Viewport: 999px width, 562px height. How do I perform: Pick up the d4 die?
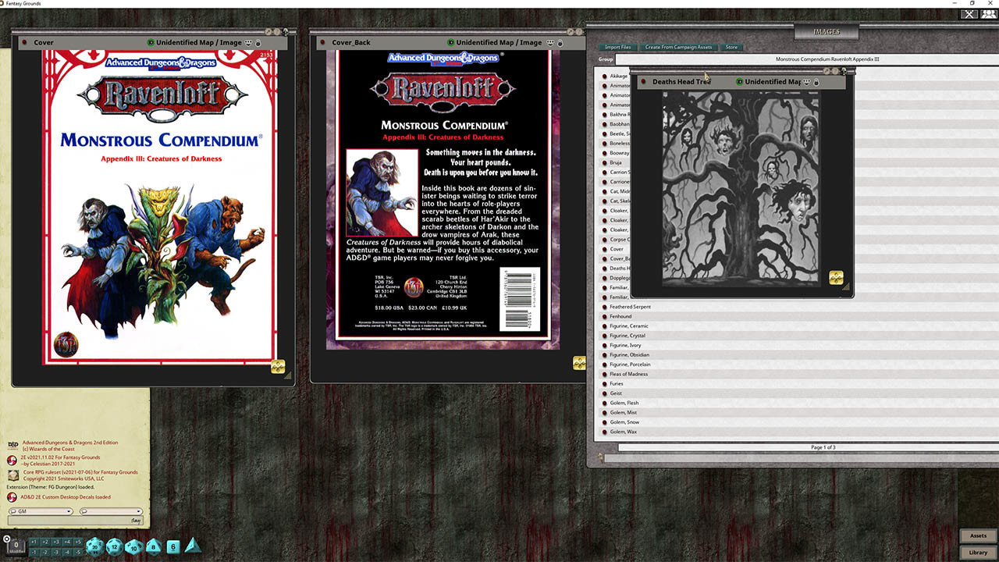(x=193, y=546)
